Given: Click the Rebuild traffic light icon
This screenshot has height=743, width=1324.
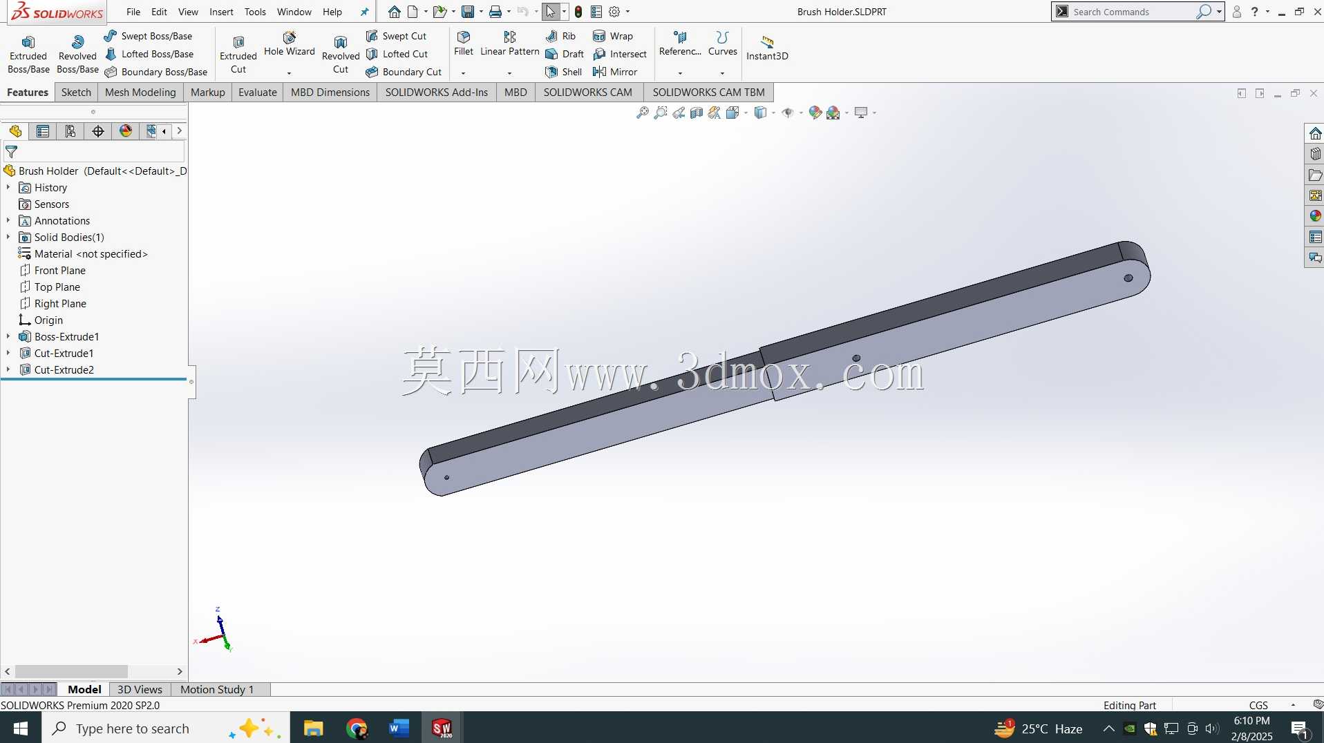Looking at the screenshot, I should (578, 12).
